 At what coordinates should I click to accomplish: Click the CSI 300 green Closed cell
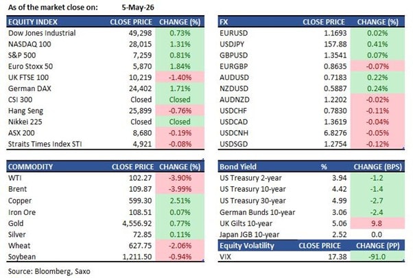(180, 100)
